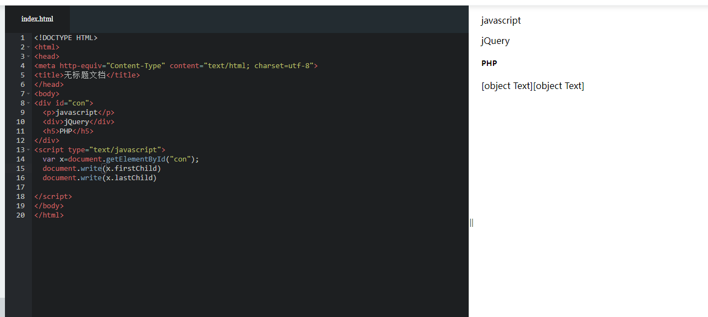Click "jQuery" text in the preview pane
This screenshot has width=708, height=317.
point(495,41)
